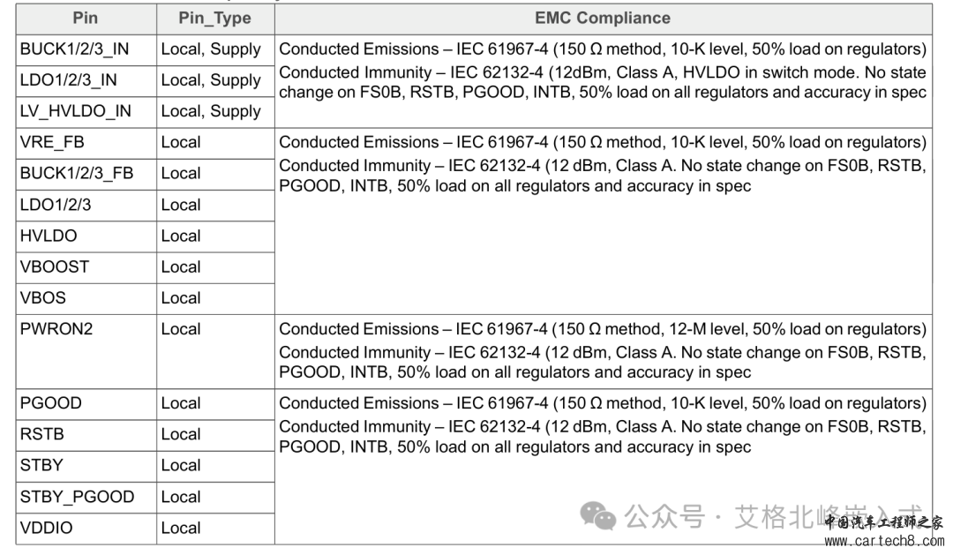Select the RSTB pin cell
The height and width of the screenshot is (555, 953).
[x=86, y=435]
